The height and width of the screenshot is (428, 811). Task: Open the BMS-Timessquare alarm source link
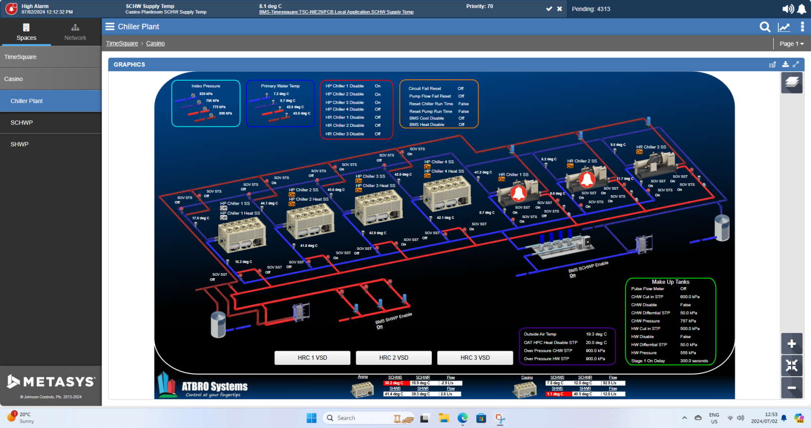point(336,12)
